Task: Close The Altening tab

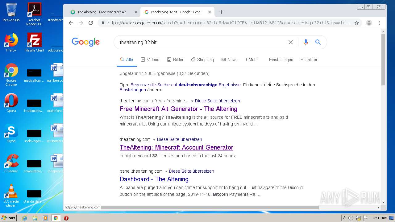Action: [x=135, y=12]
